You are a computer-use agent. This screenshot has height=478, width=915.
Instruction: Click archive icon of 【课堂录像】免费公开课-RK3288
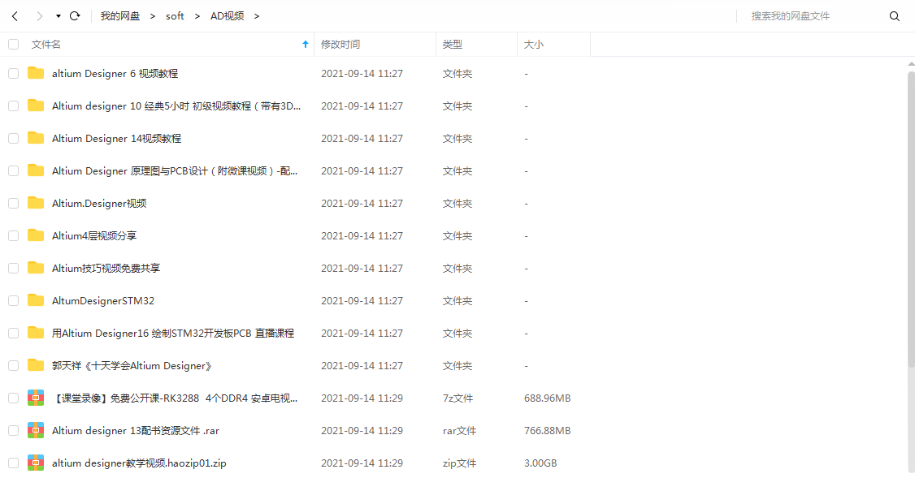point(36,398)
